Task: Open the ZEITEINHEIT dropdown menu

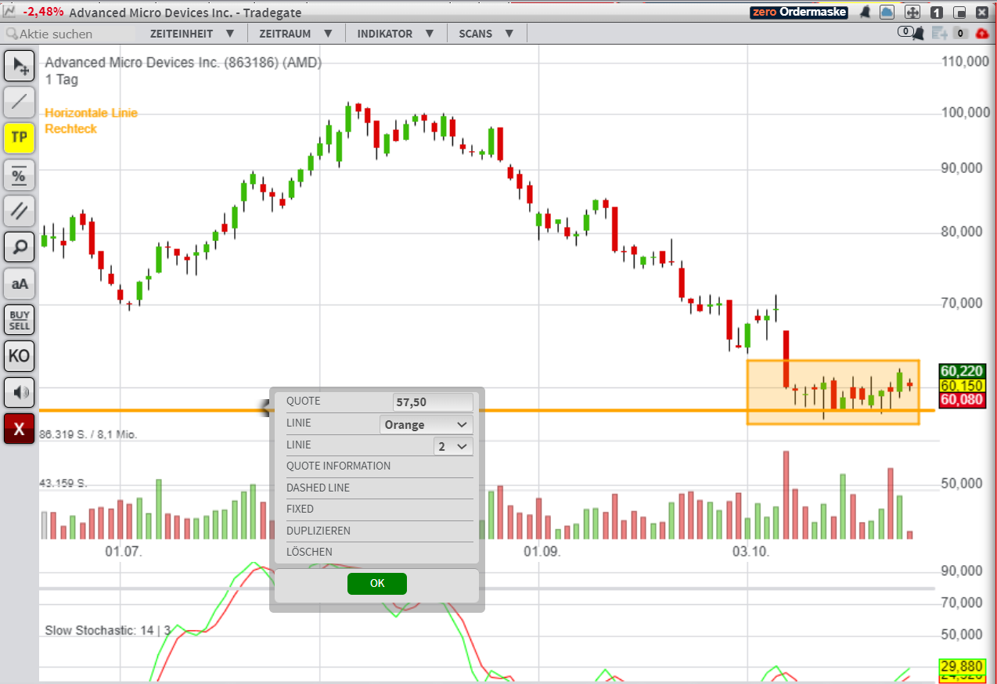Action: point(192,34)
